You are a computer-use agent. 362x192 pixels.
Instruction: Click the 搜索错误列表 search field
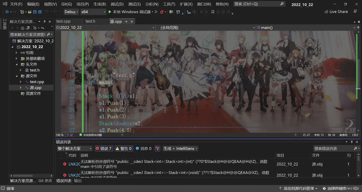coord(337,148)
